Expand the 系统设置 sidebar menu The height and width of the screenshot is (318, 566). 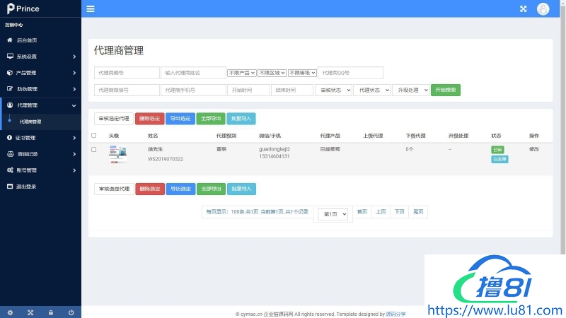click(40, 57)
